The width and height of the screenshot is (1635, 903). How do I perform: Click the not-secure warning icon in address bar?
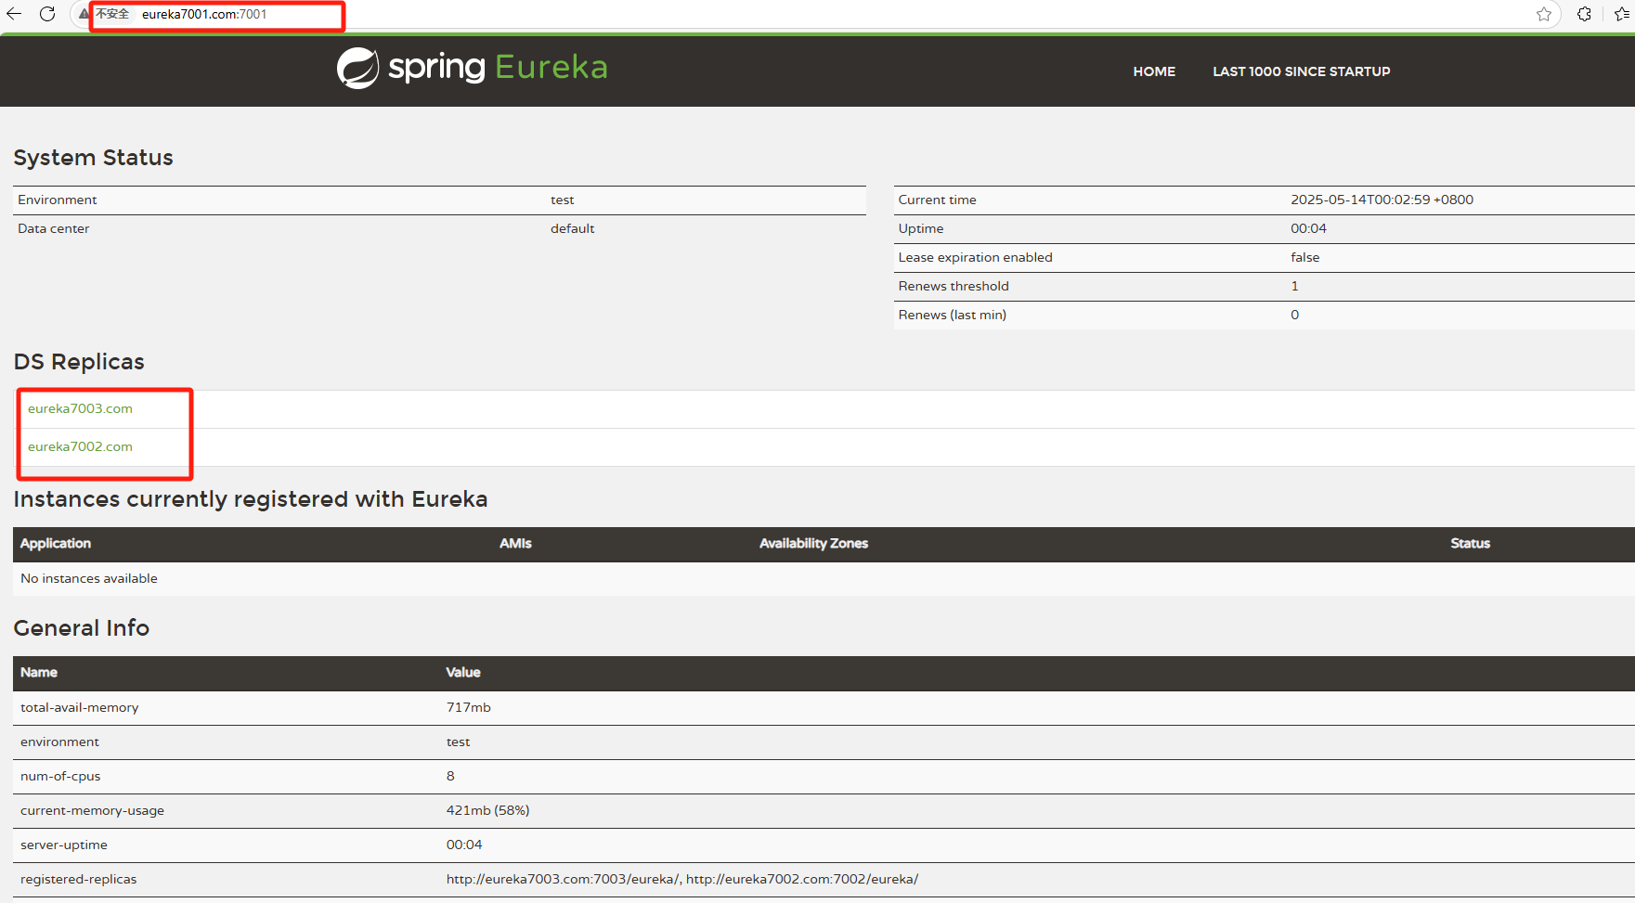coord(84,14)
